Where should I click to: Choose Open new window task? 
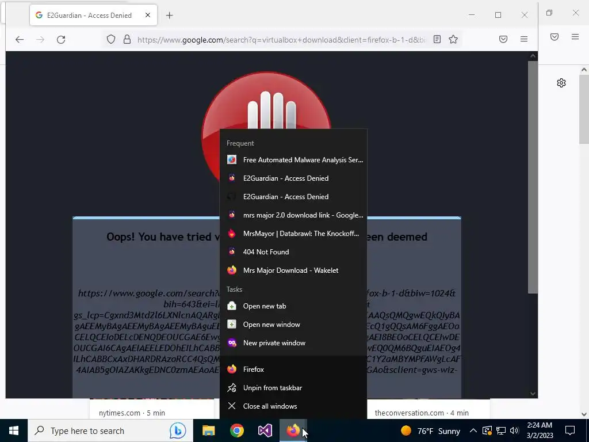click(x=293, y=325)
